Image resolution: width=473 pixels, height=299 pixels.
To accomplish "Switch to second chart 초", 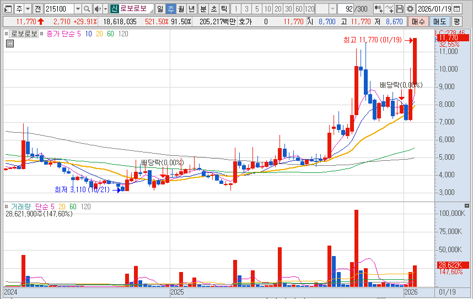I will click(x=214, y=9).
